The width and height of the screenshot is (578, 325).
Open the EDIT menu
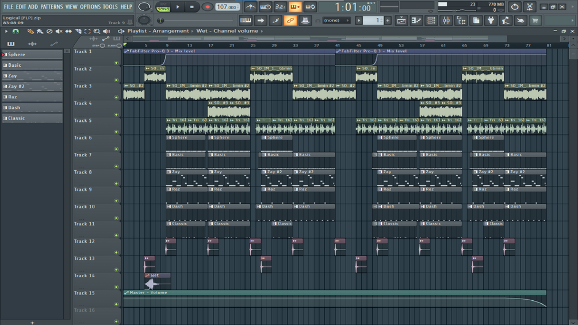click(21, 7)
